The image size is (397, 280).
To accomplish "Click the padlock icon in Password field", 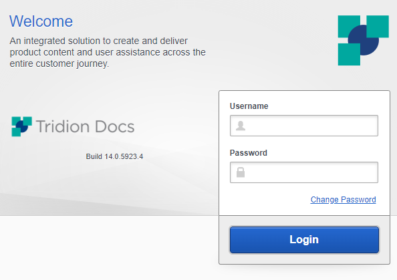I will (x=241, y=172).
